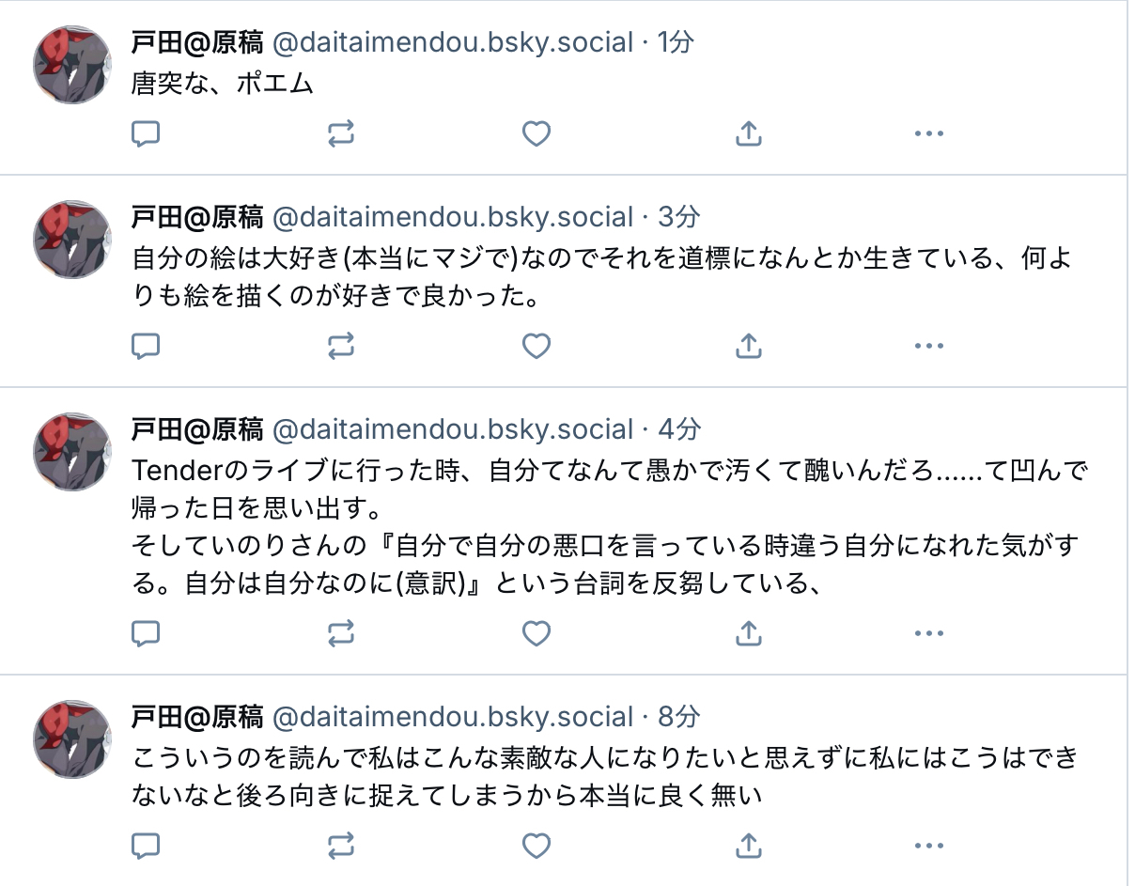
Task: Open the 8分 timestamp permalink
Action: click(x=678, y=717)
